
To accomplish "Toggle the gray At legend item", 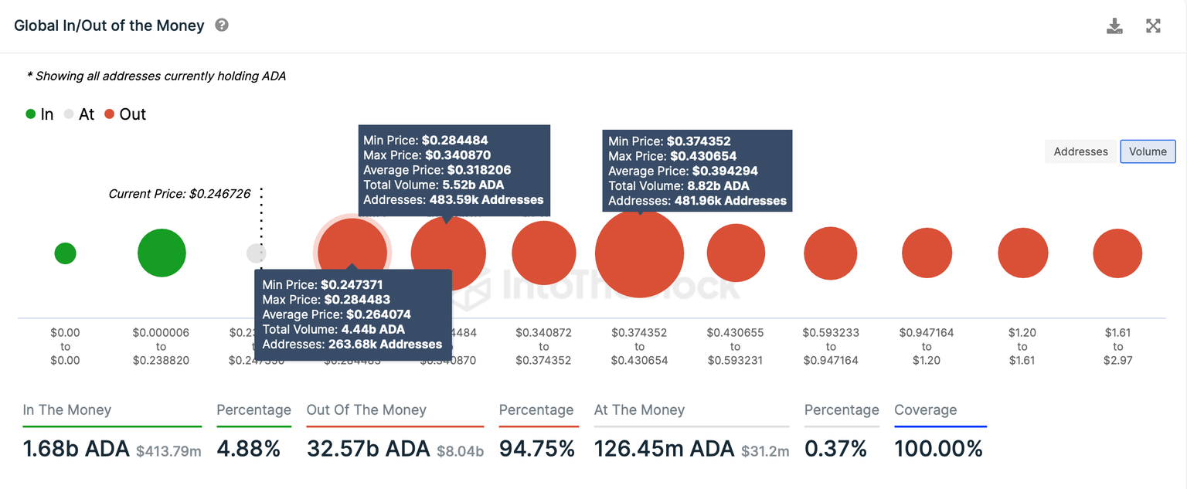I will [79, 114].
